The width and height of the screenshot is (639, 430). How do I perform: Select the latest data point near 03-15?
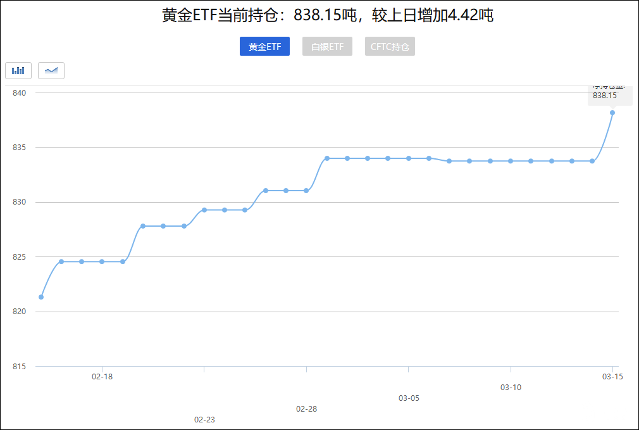pyautogui.click(x=612, y=113)
